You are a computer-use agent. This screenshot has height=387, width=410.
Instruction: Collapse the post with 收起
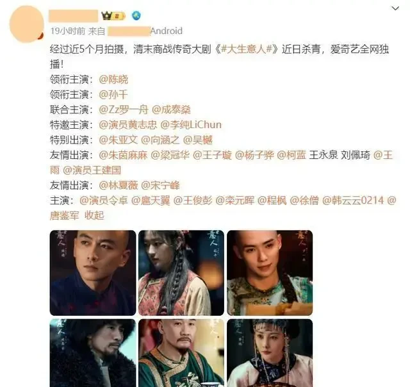tap(94, 216)
